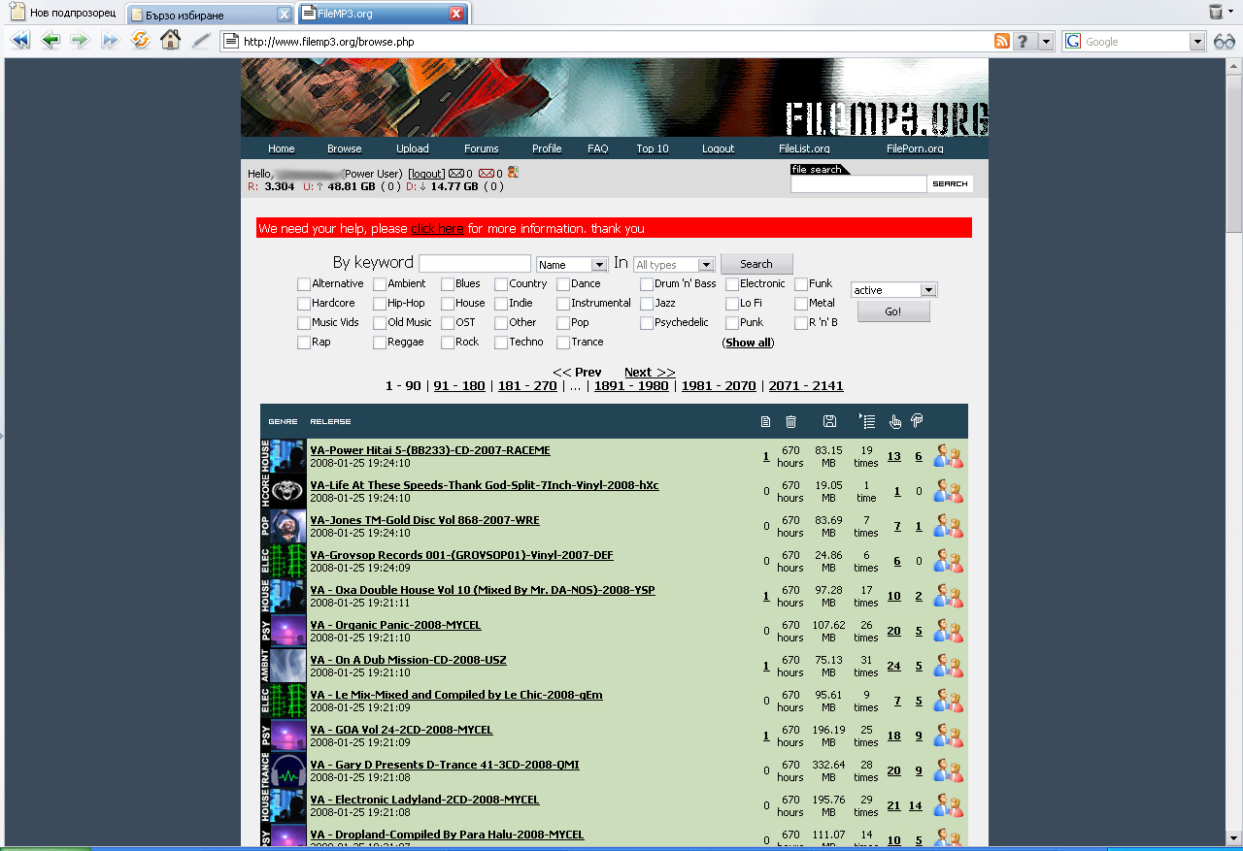Image resolution: width=1243 pixels, height=851 pixels.
Task: Check the Ambient genre checkbox
Action: point(380,284)
